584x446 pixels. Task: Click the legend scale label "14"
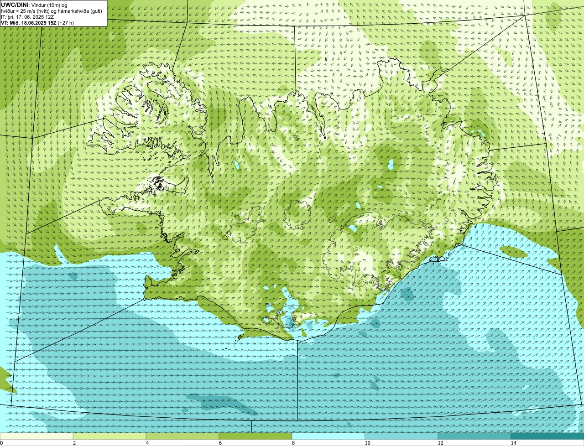[x=513, y=443]
